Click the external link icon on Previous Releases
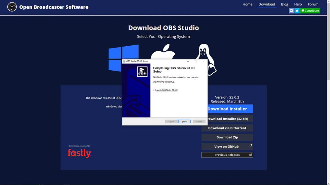 click(x=250, y=155)
